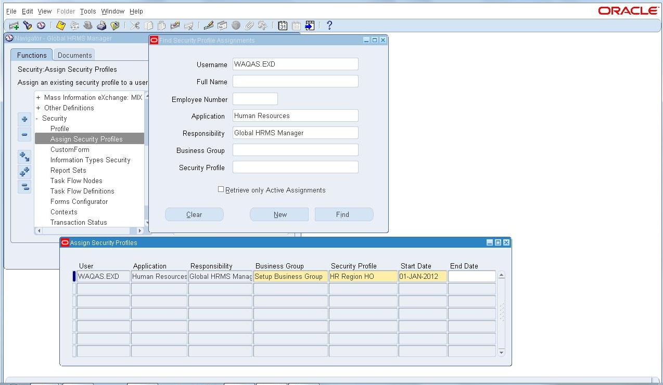Click the Responsibility field in Find window
Viewport: 663px width, 385px height.
(x=295, y=133)
